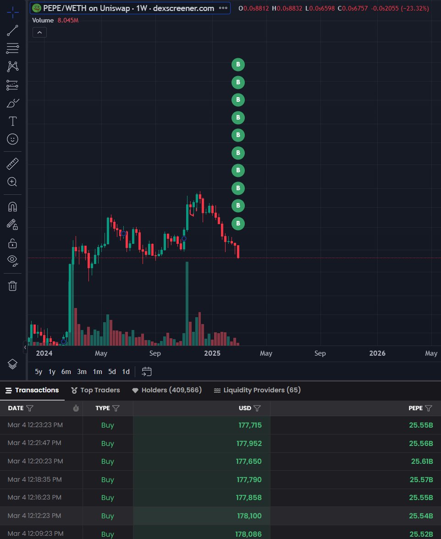Open the Fibonacci retracement tools
441x539 pixels.
point(12,48)
